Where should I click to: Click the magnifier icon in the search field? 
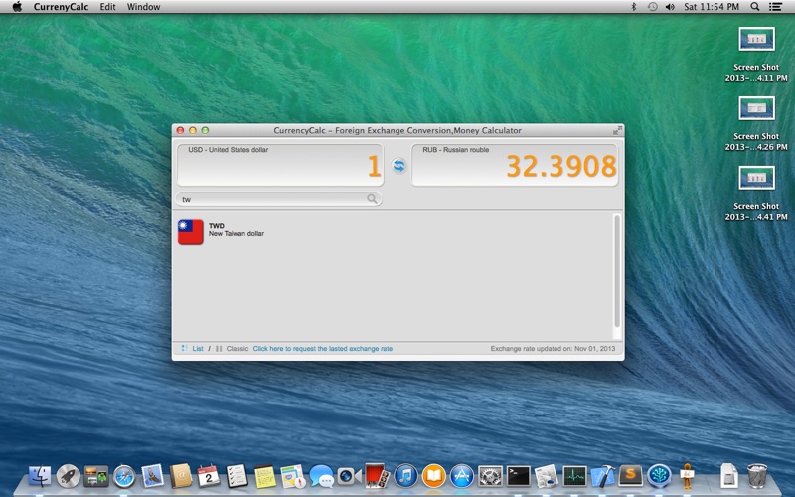(372, 199)
